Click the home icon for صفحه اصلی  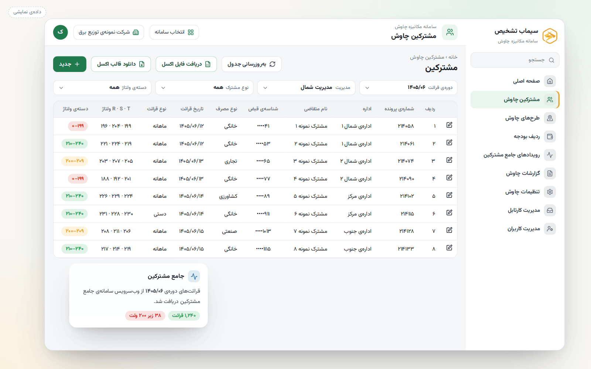coord(550,81)
